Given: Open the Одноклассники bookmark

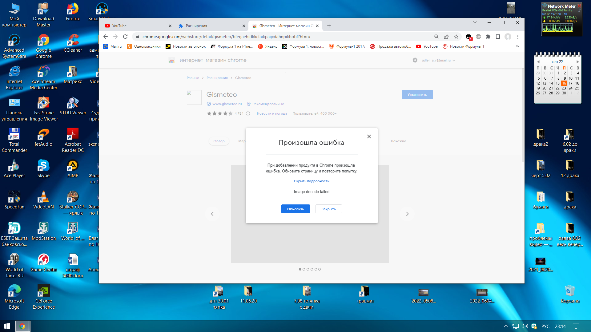Looking at the screenshot, I should 144,46.
